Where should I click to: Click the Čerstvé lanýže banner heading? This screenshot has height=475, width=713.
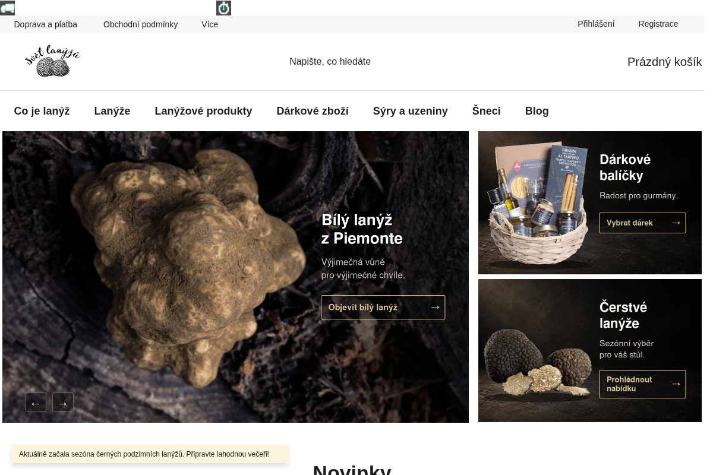point(623,315)
